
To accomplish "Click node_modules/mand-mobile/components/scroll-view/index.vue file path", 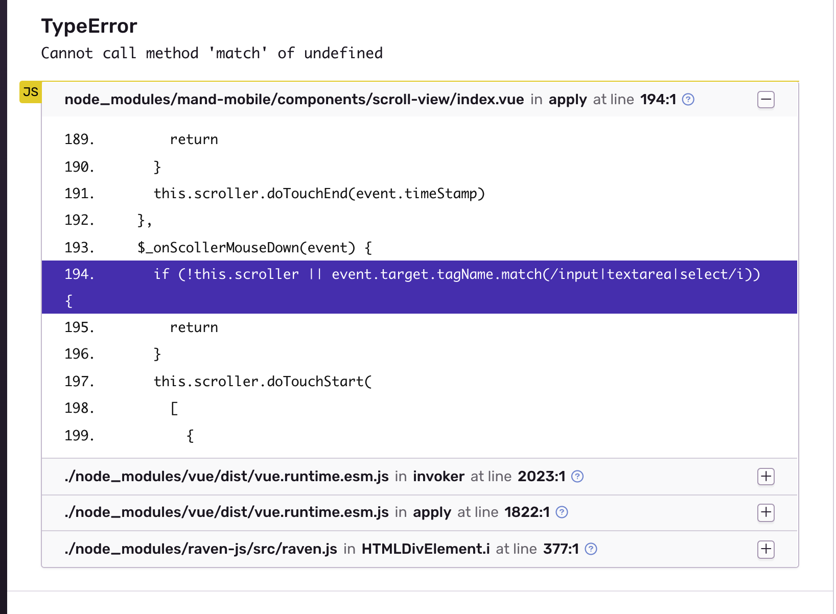I will [x=294, y=100].
